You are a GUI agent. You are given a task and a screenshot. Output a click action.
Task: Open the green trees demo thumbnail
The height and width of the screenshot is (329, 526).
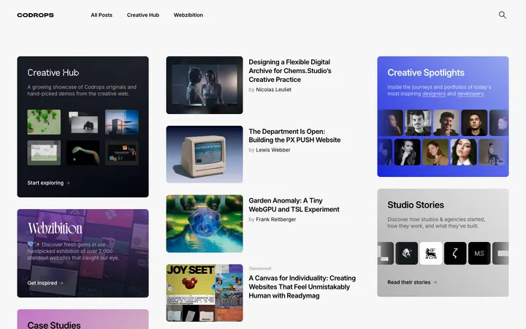point(44,122)
